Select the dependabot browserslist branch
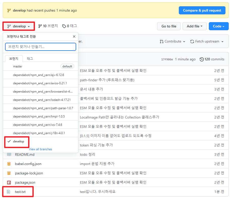This screenshot has width=230, height=198. click(x=41, y=92)
